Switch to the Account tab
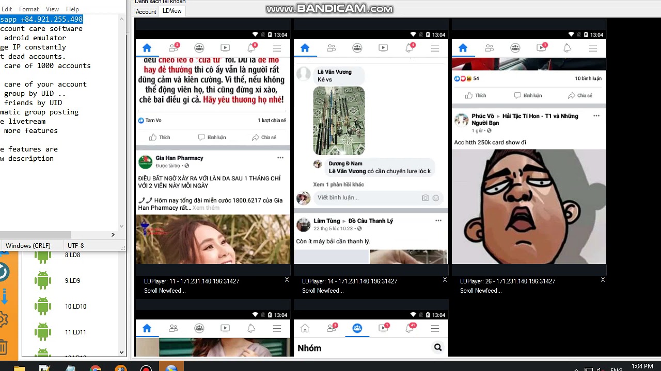Image resolution: width=661 pixels, height=371 pixels. (x=146, y=12)
